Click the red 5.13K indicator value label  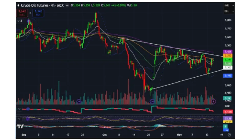click(228, 112)
